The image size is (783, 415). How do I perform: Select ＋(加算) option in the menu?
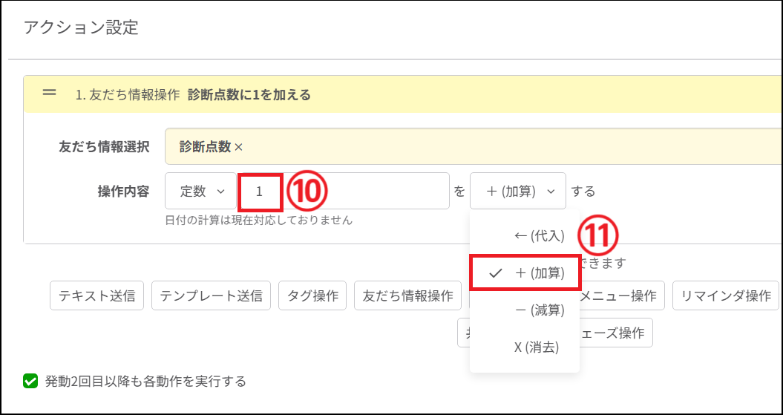pyautogui.click(x=525, y=272)
